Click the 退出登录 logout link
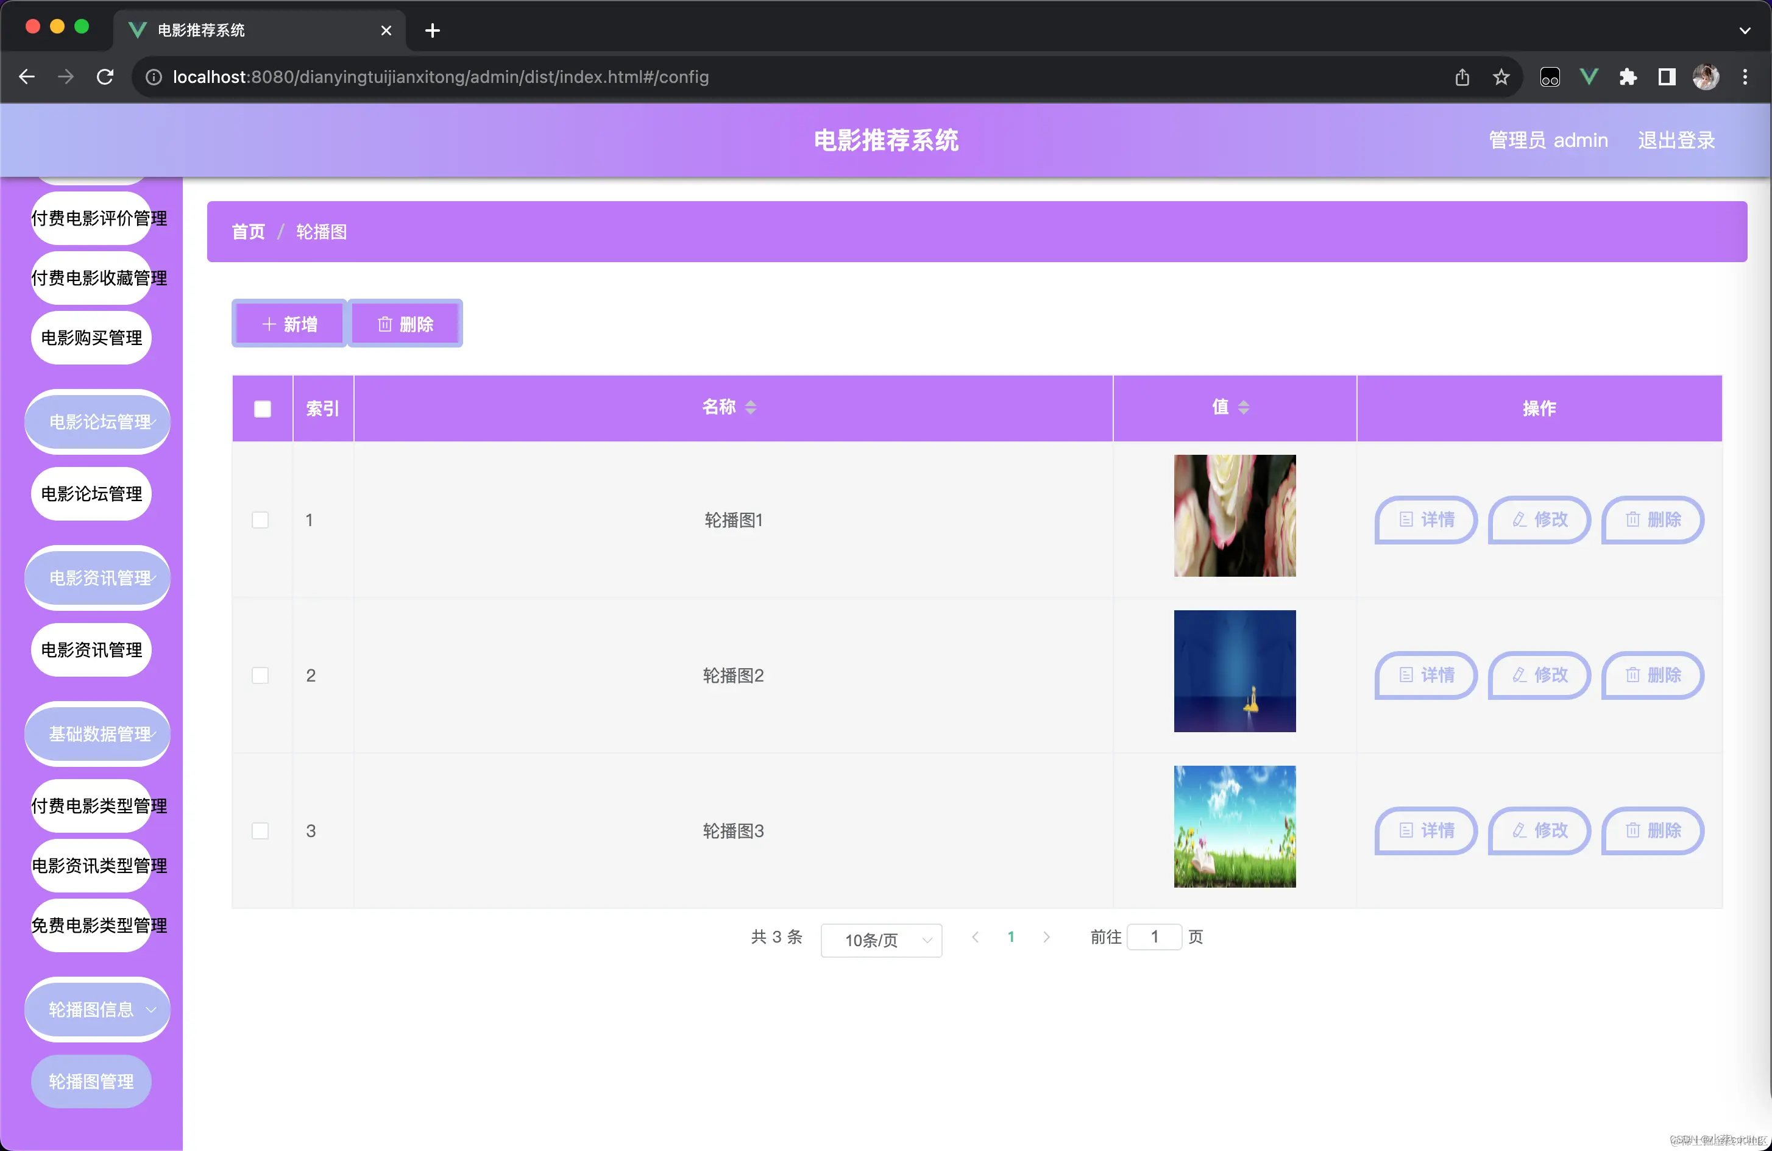 tap(1676, 140)
